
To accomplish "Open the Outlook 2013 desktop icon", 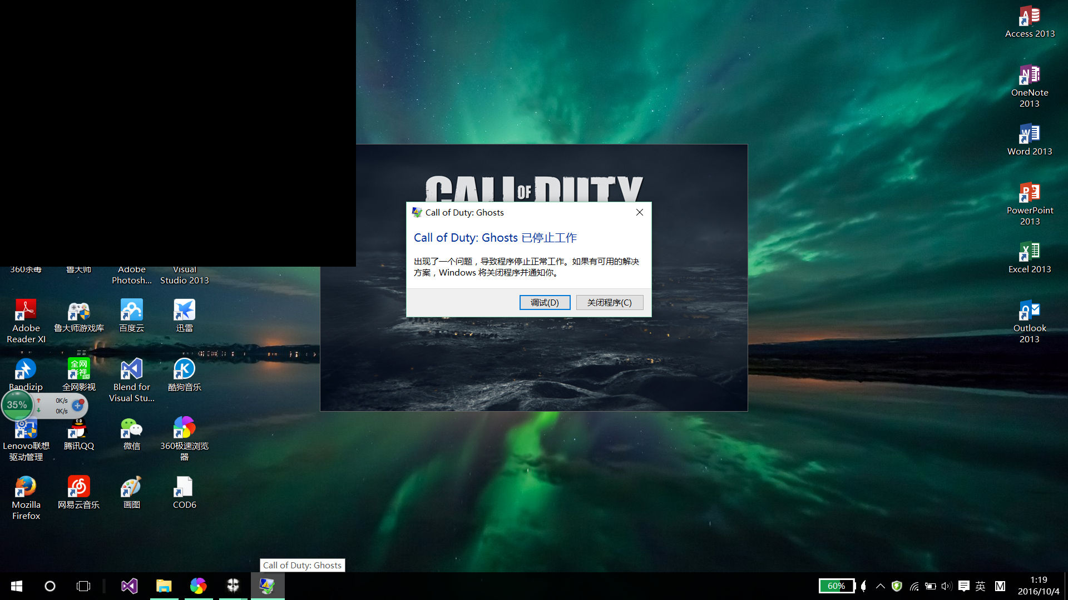I will point(1030,312).
